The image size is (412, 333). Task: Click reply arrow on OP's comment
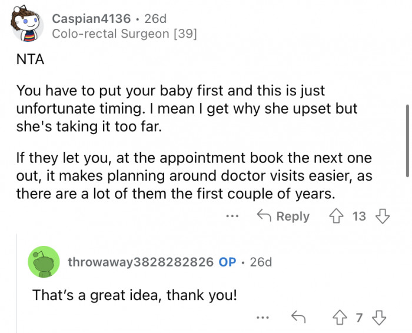(299, 318)
